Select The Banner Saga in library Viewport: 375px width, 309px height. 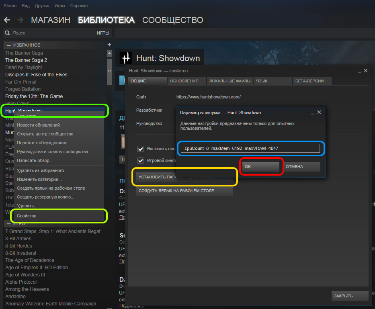(24, 53)
